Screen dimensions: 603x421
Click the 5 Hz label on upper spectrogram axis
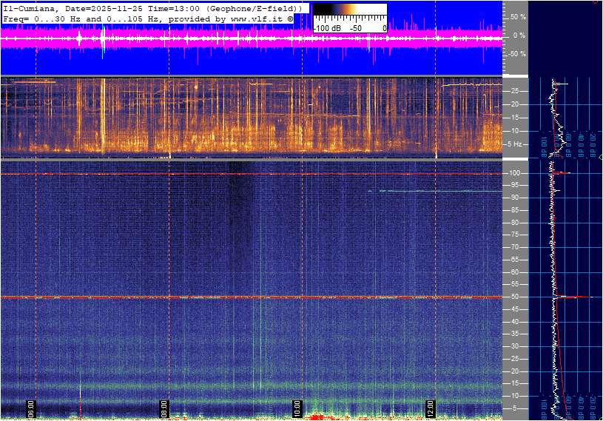[x=516, y=144]
